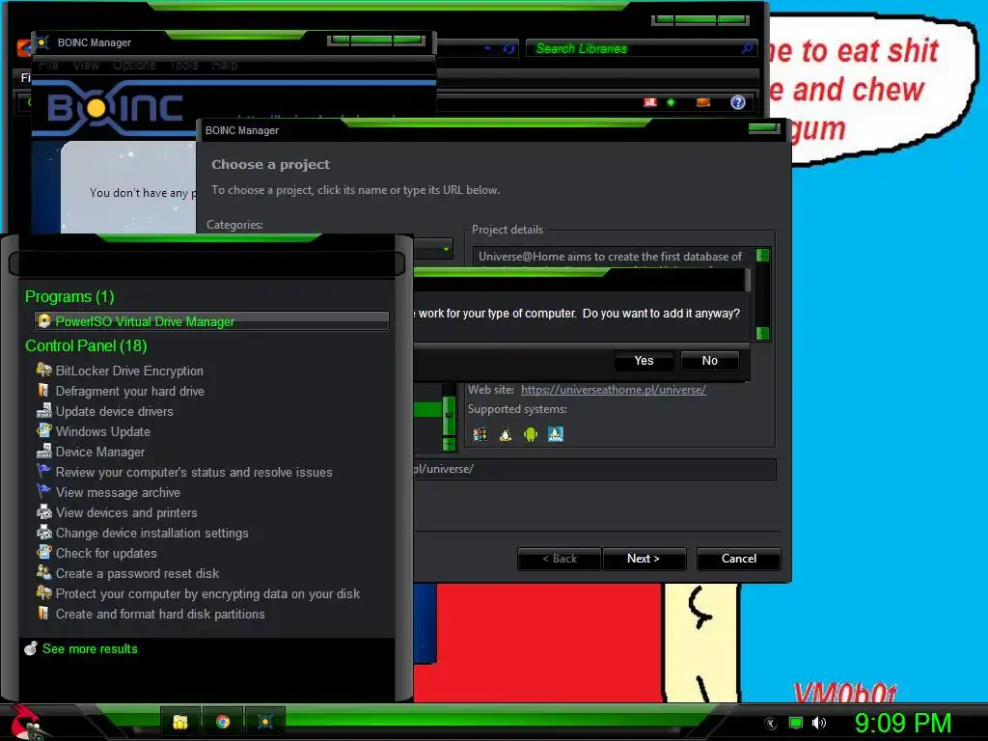Click the Programs (1) group header
988x741 pixels.
(69, 296)
